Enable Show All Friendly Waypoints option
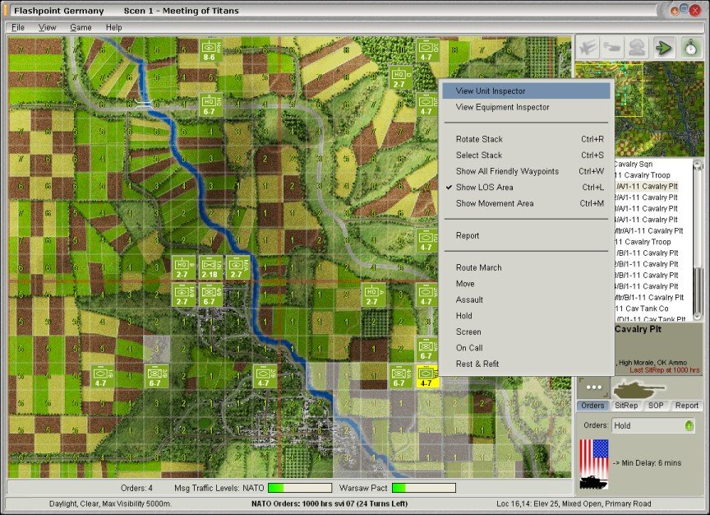This screenshot has width=710, height=515. [526, 171]
